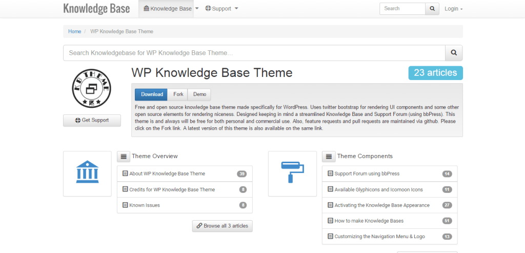
Task: Click the 14 count badge
Action: click(x=447, y=174)
